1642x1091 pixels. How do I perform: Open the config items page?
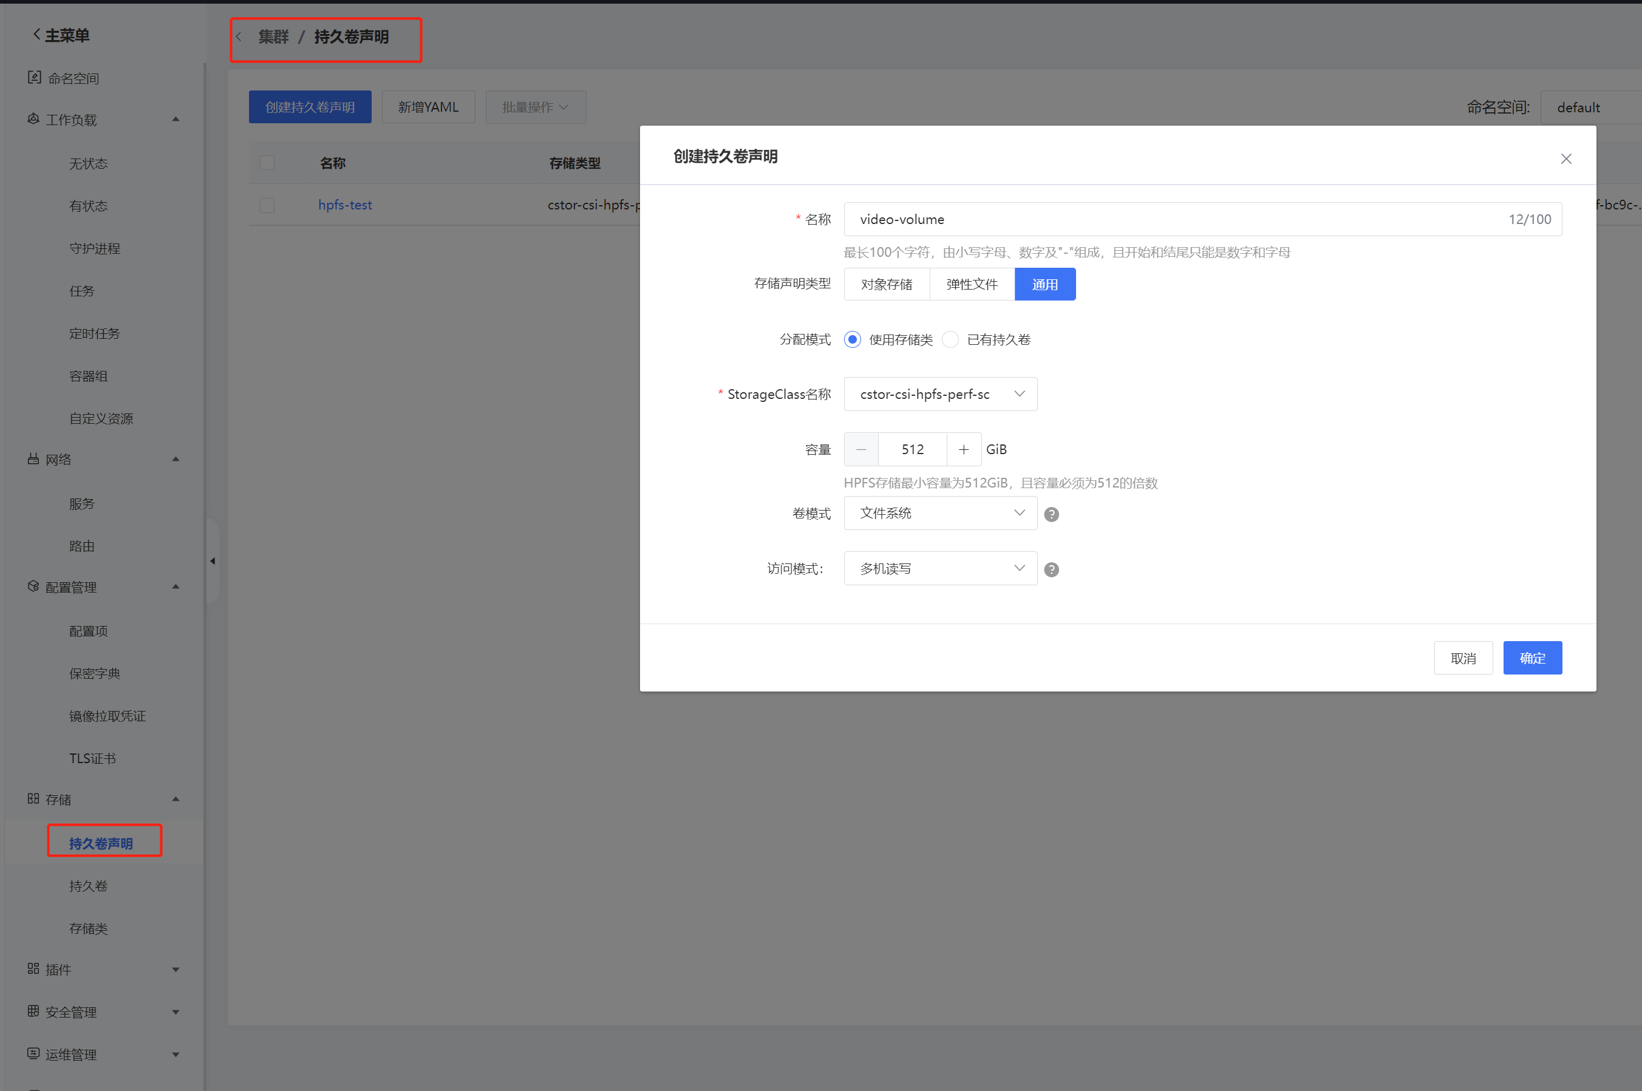click(x=89, y=631)
